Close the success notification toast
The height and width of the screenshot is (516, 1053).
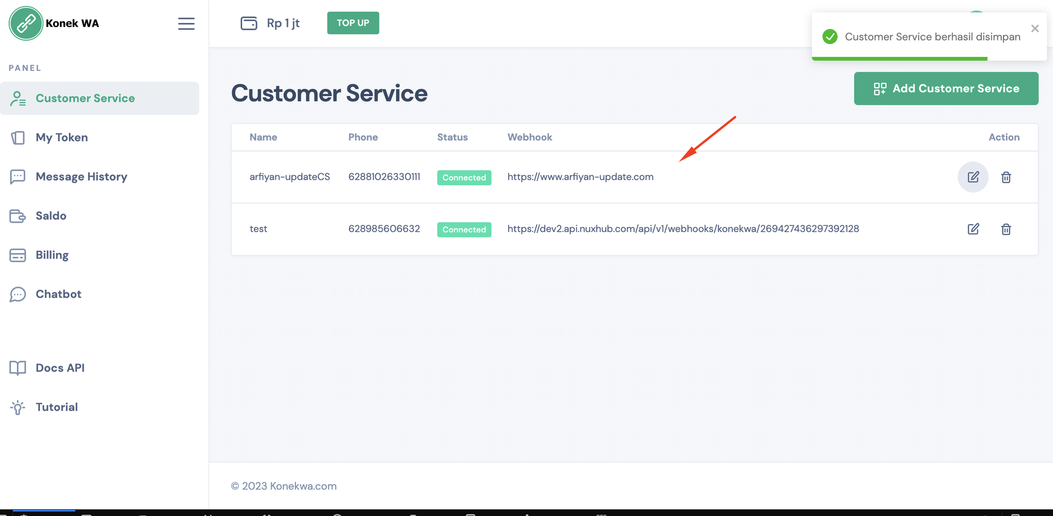(x=1035, y=28)
